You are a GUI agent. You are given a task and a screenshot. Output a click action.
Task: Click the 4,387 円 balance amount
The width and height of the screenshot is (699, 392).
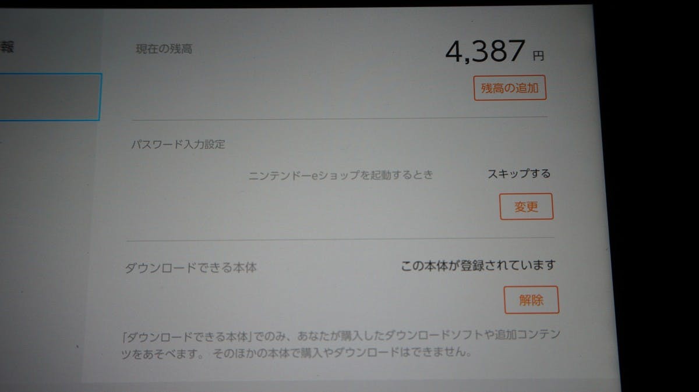tap(495, 52)
